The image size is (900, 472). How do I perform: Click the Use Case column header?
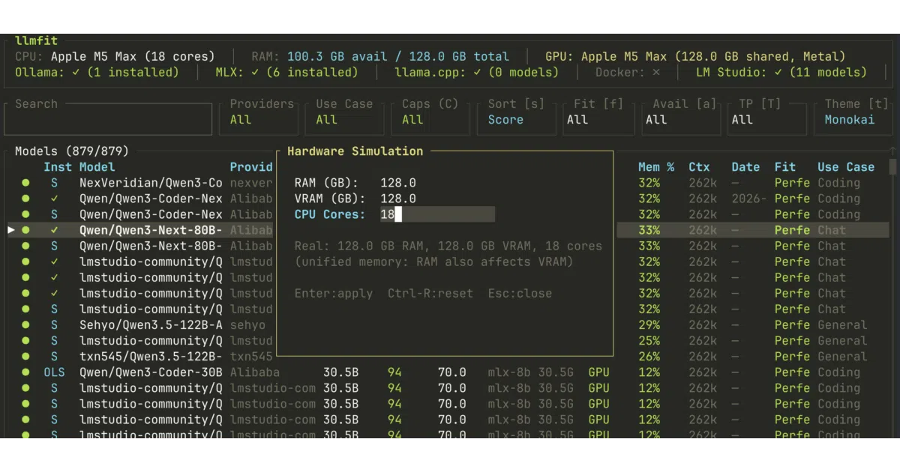point(846,167)
